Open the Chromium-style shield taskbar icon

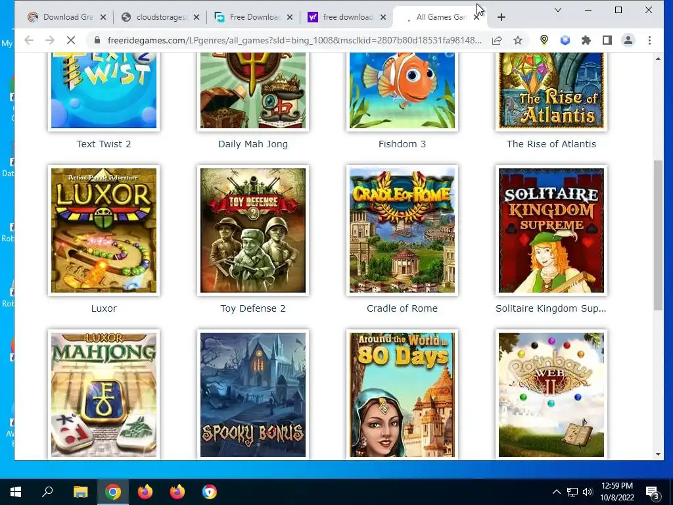210,492
